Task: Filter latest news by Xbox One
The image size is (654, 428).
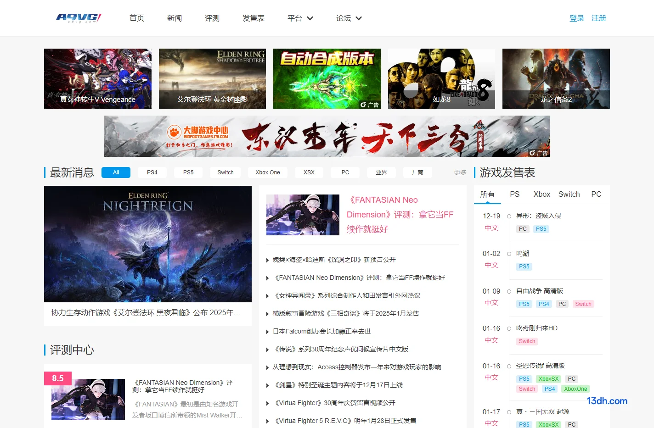Action: pos(268,172)
